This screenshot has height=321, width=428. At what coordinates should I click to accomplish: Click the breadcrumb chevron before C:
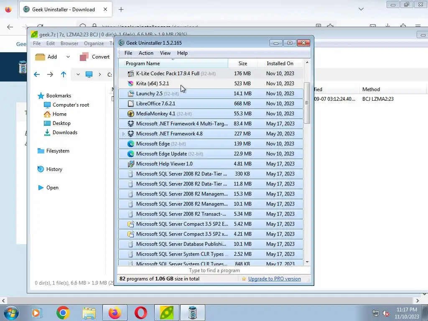point(100,74)
